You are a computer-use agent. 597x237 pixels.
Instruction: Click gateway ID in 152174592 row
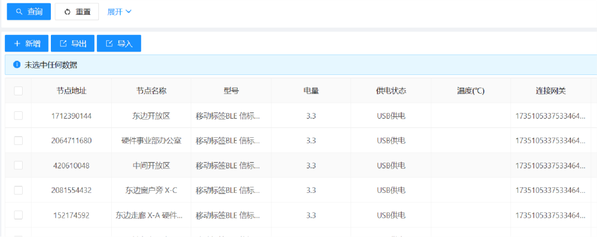[550, 216]
